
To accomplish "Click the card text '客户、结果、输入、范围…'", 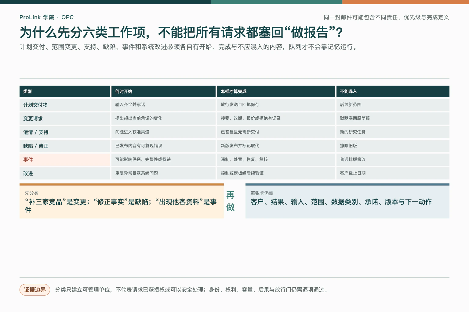I will 341,202.
